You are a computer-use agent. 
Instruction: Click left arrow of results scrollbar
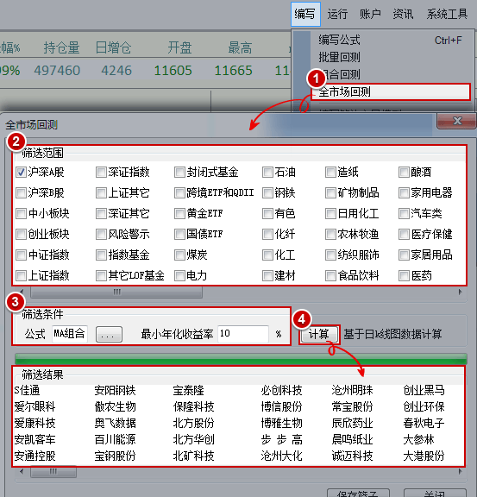(x=22, y=472)
